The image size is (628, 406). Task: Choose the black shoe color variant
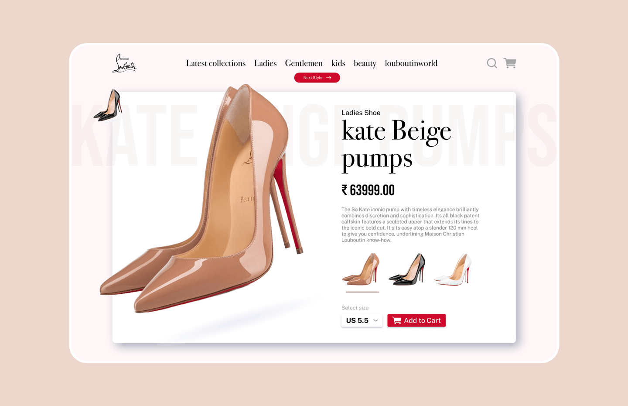point(407,269)
